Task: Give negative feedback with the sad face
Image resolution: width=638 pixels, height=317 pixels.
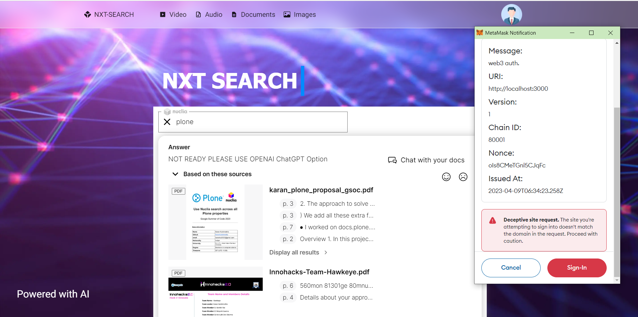Action: click(x=463, y=177)
